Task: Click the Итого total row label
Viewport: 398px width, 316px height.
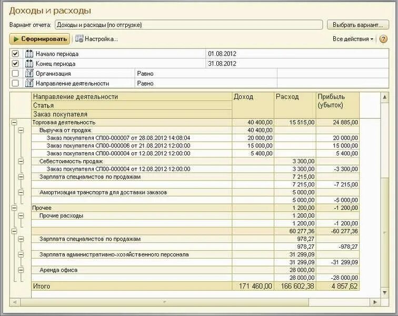Action: [42, 287]
